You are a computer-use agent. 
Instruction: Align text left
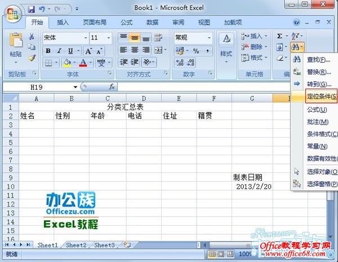coord(123,50)
